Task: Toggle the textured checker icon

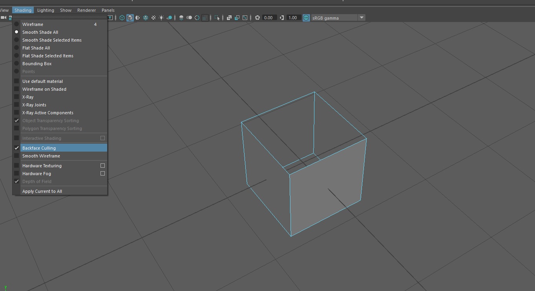Action: (153, 18)
